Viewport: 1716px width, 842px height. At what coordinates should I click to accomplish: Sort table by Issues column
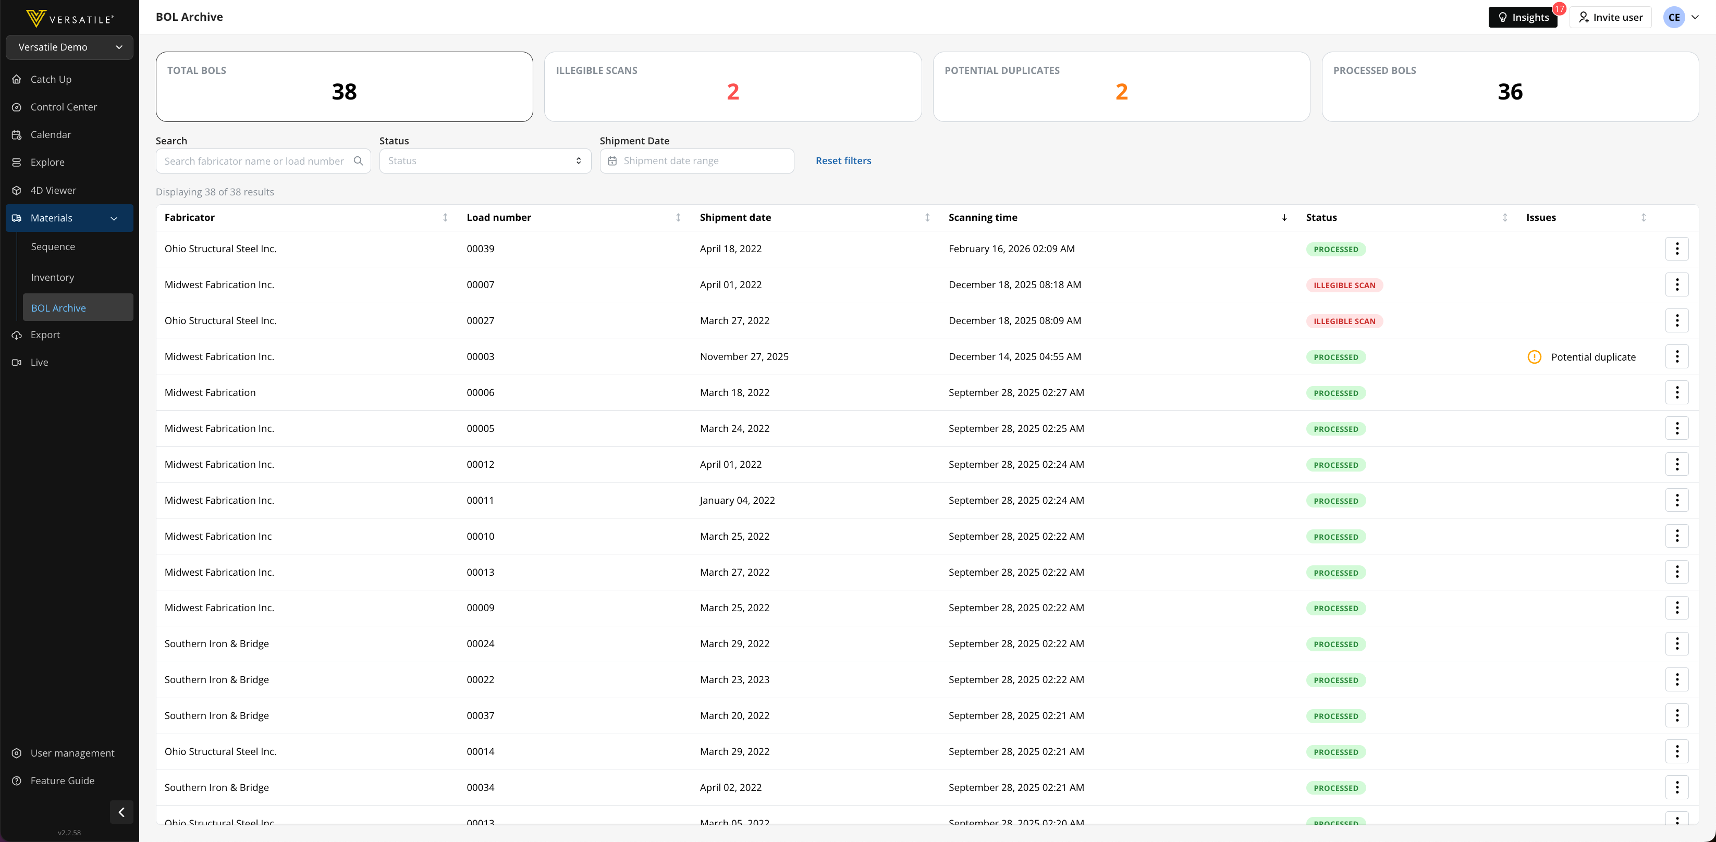[x=1644, y=218]
